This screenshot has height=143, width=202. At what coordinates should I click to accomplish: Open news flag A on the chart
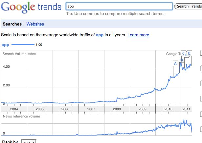click(x=175, y=63)
